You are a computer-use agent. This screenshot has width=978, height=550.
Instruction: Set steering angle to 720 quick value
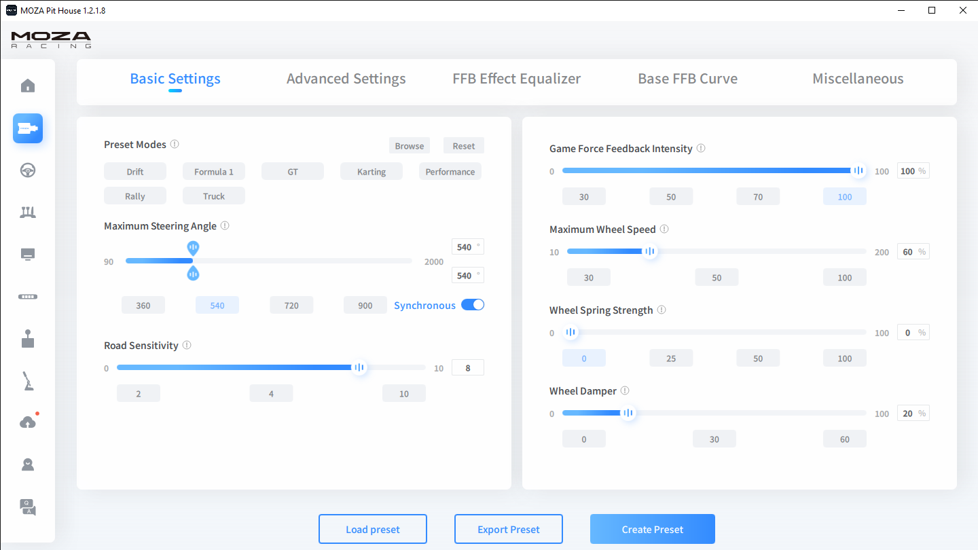pyautogui.click(x=291, y=305)
